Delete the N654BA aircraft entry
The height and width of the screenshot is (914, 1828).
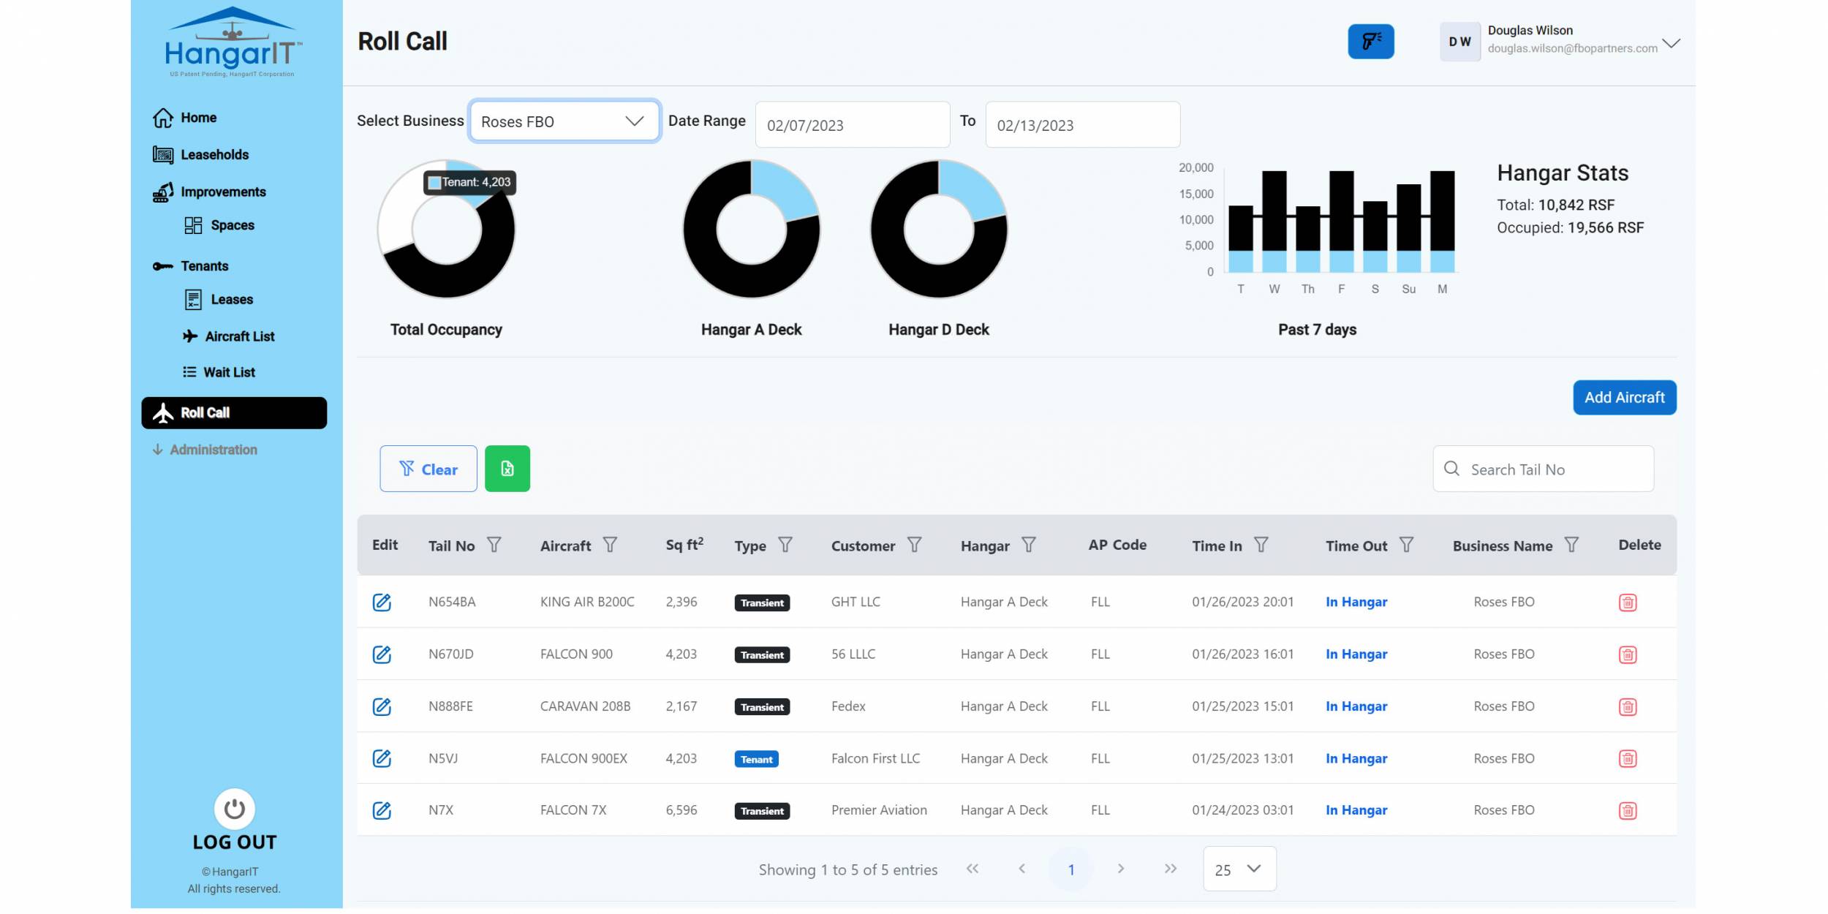coord(1628,603)
